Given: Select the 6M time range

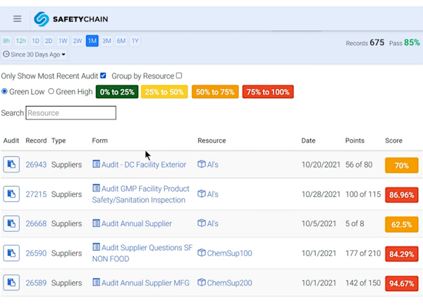Looking at the screenshot, I should click(x=121, y=41).
